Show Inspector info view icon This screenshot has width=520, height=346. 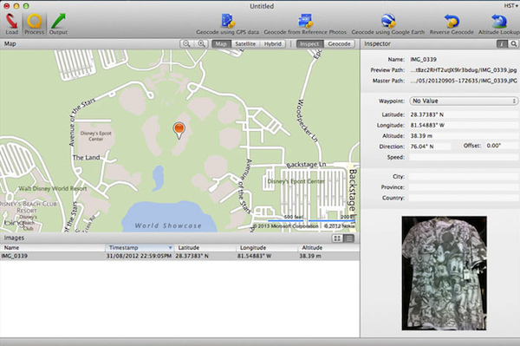pyautogui.click(x=502, y=43)
